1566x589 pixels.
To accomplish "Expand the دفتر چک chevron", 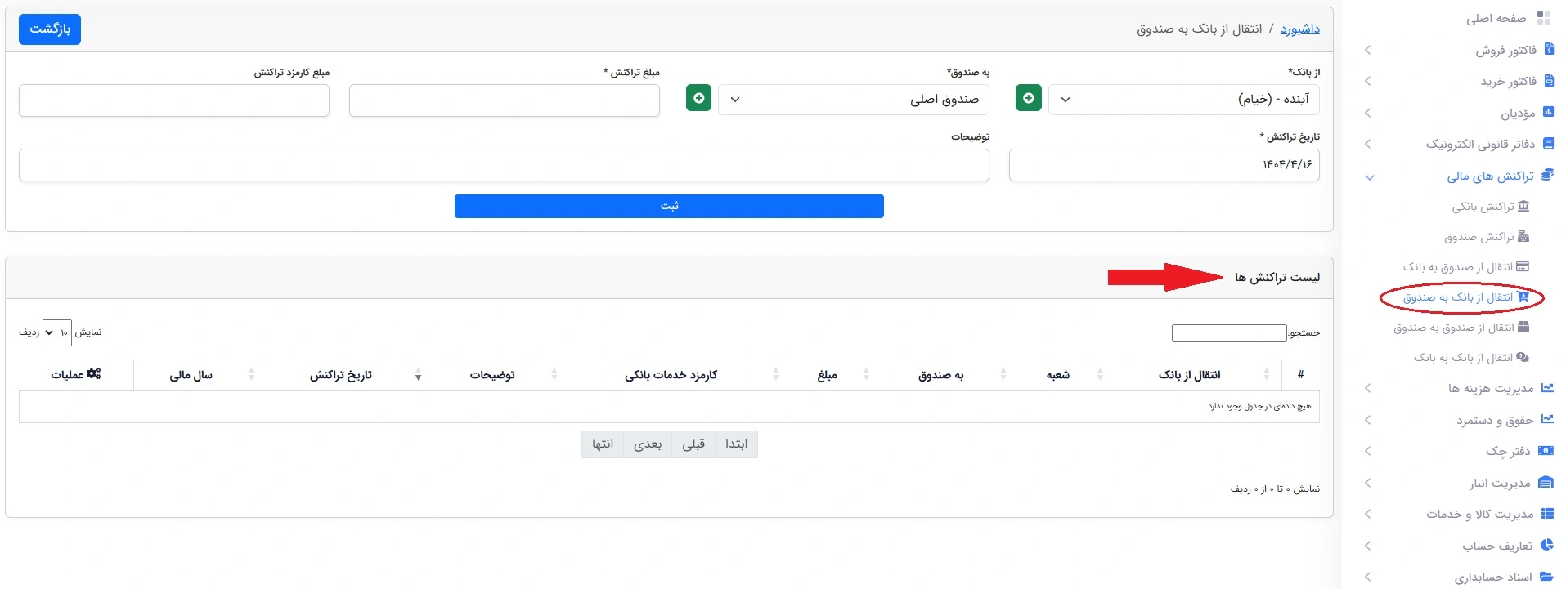I will coord(1368,451).
